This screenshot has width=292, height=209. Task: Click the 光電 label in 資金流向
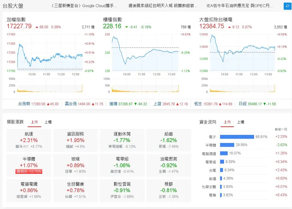(x=212, y=170)
